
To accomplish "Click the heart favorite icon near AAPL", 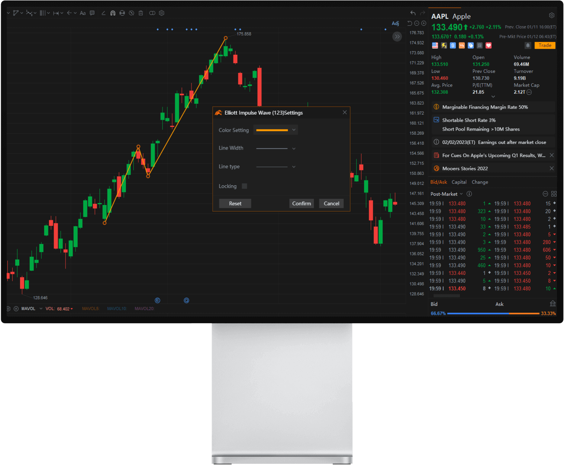I will point(489,45).
